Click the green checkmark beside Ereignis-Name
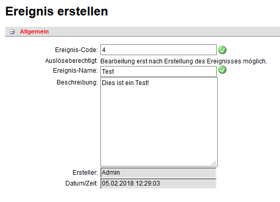The image size is (280, 202). tap(222, 70)
